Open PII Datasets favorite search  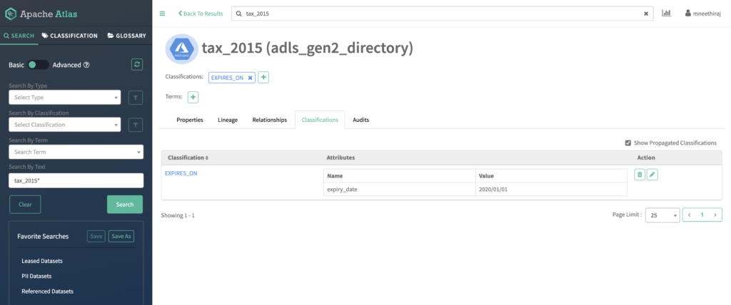click(36, 276)
